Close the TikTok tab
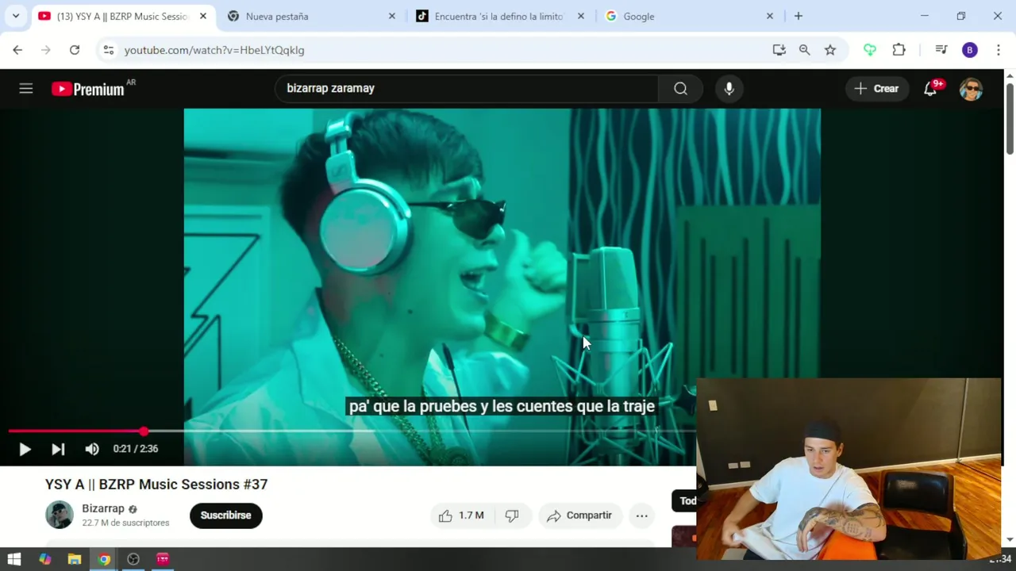1016x571 pixels. point(580,16)
